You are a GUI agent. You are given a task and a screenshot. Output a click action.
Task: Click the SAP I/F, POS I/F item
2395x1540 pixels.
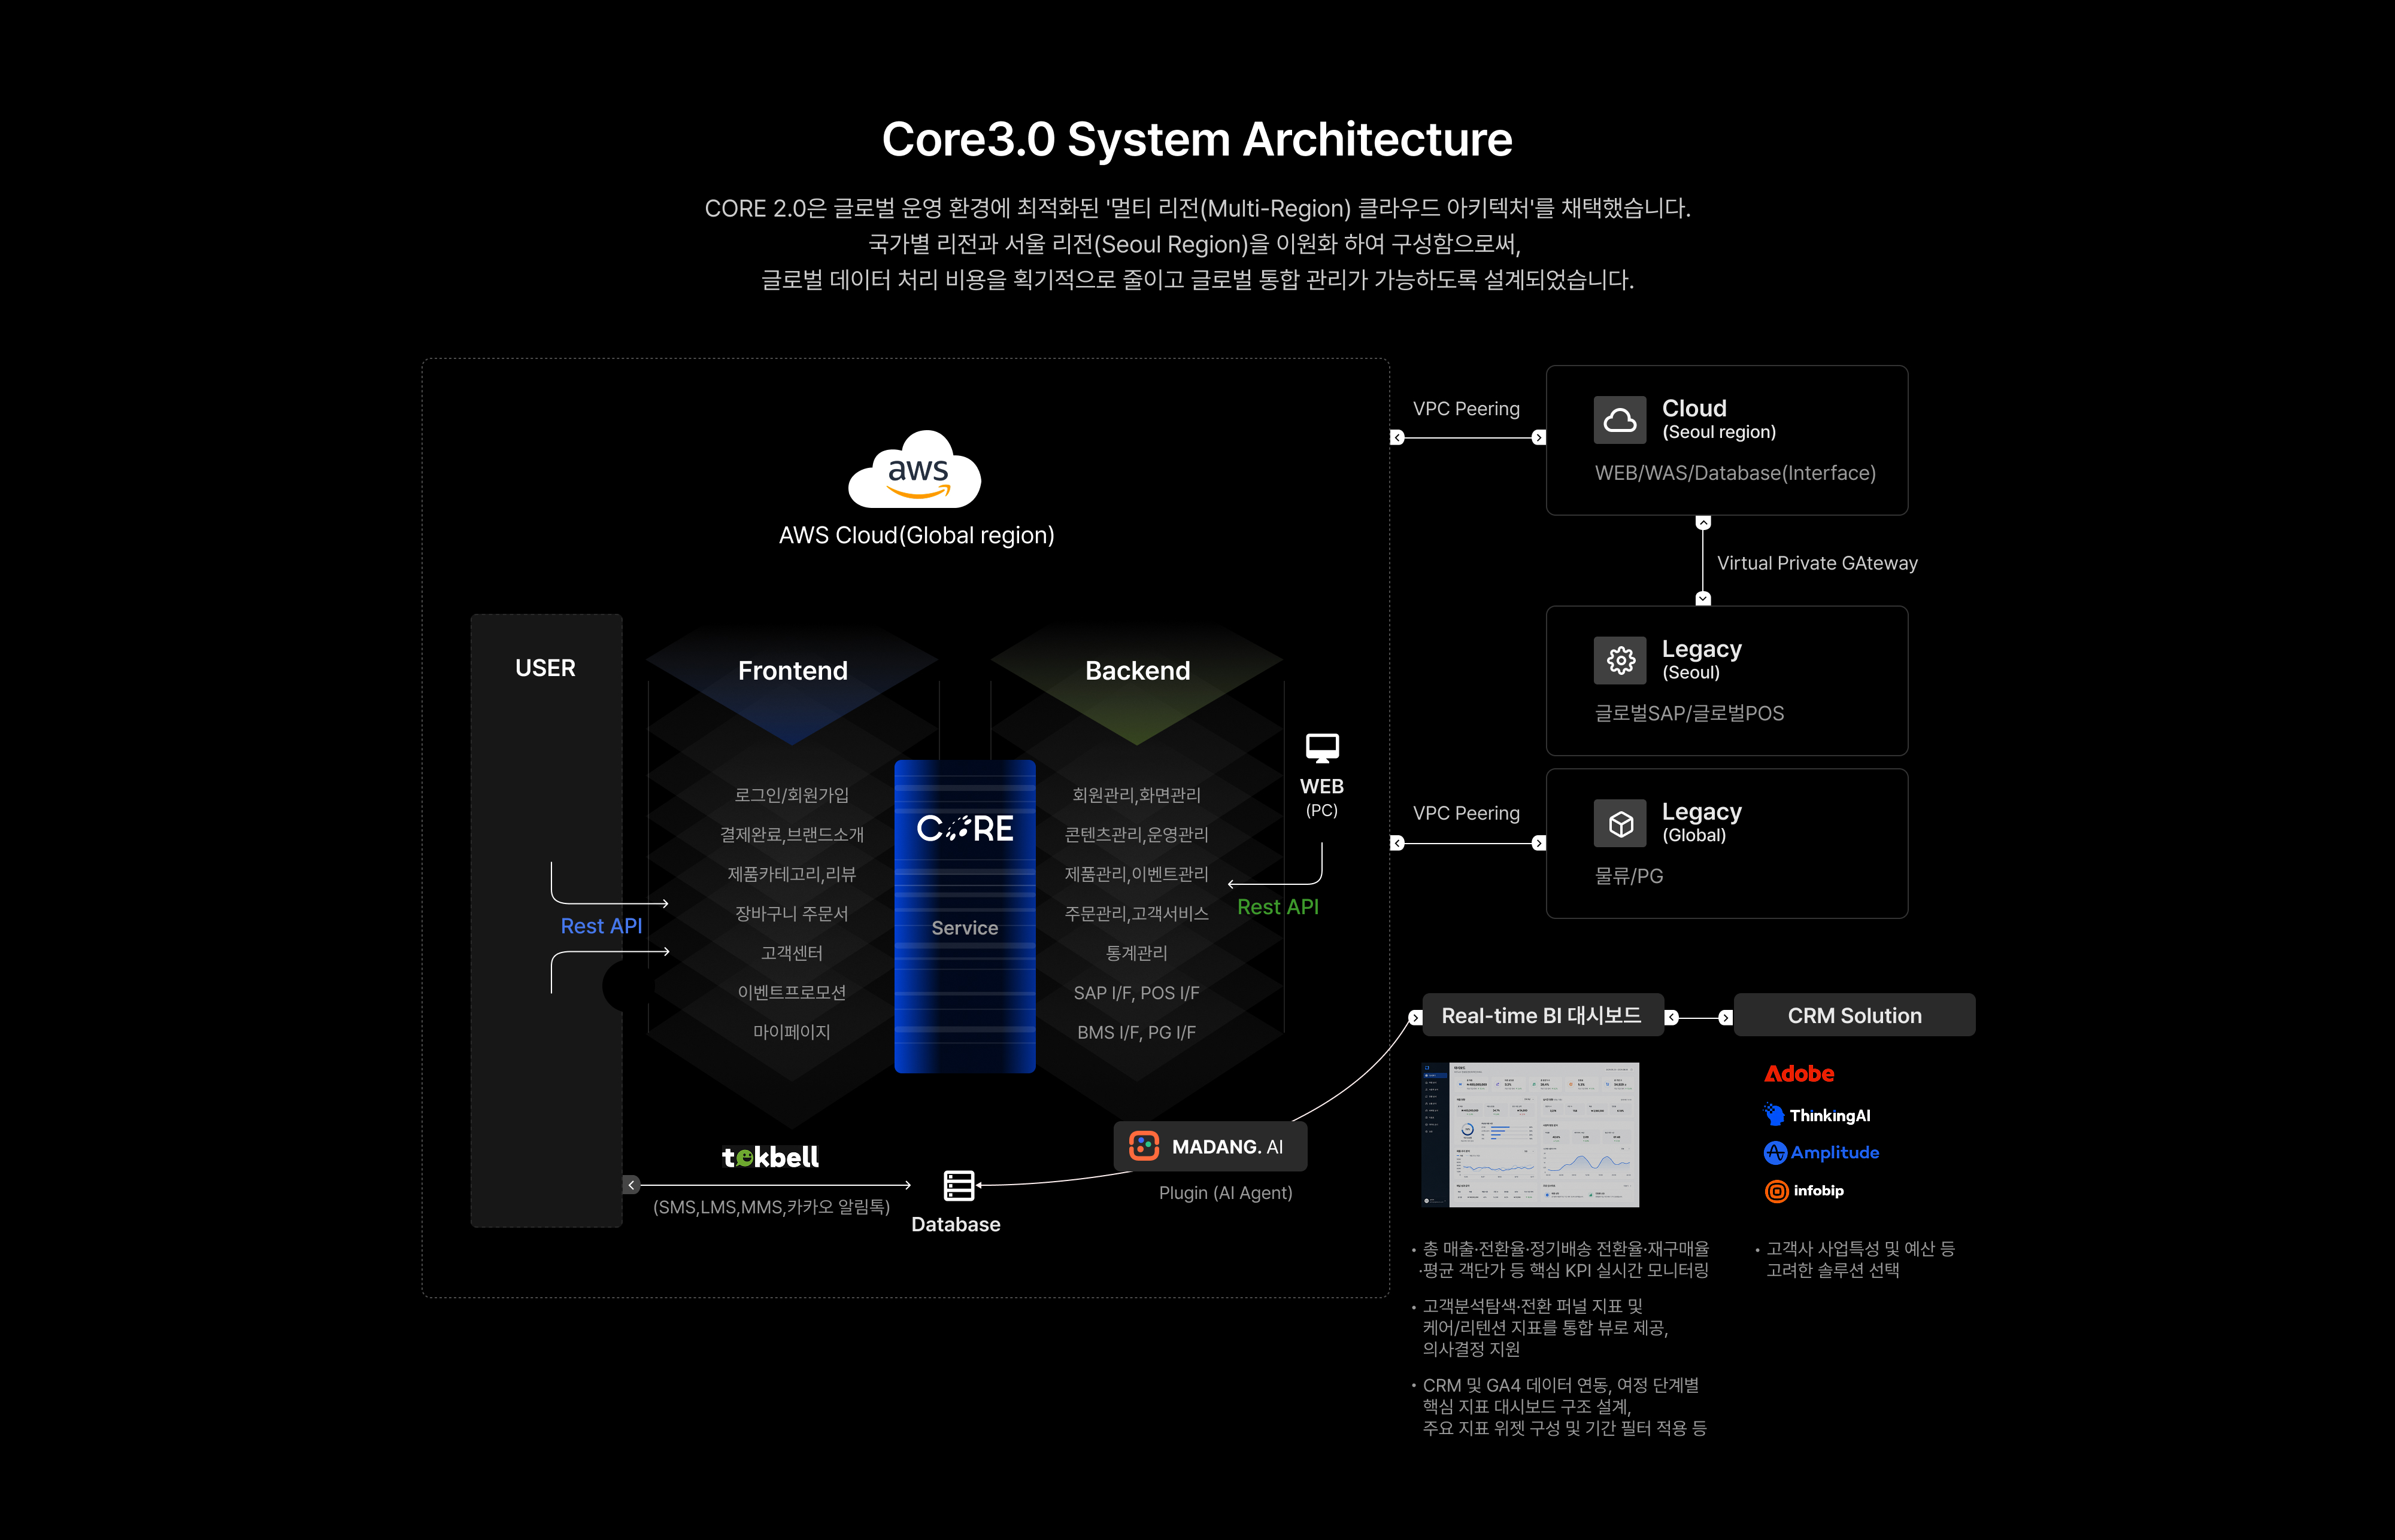point(1136,992)
